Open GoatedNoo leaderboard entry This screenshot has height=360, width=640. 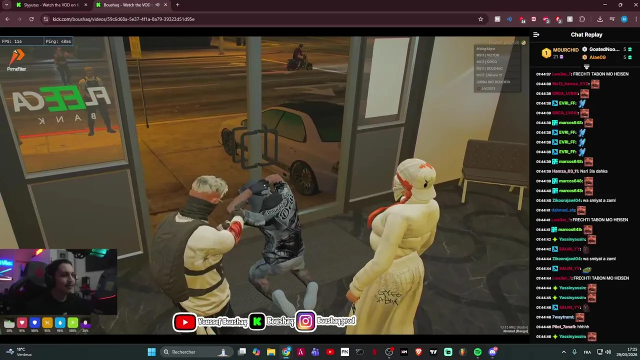pos(607,49)
